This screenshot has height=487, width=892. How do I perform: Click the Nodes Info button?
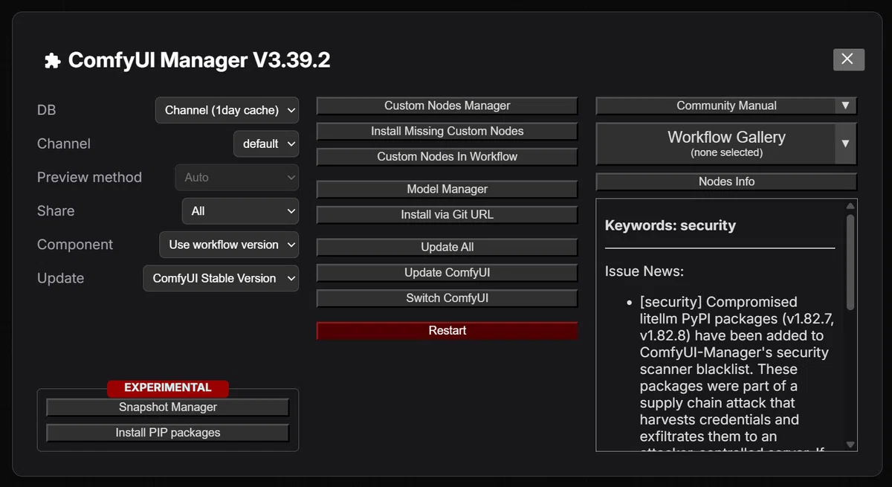727,181
